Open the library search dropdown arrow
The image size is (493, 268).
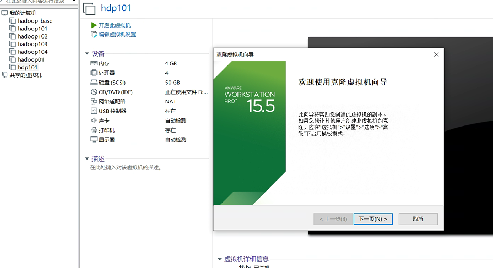(74, 1)
